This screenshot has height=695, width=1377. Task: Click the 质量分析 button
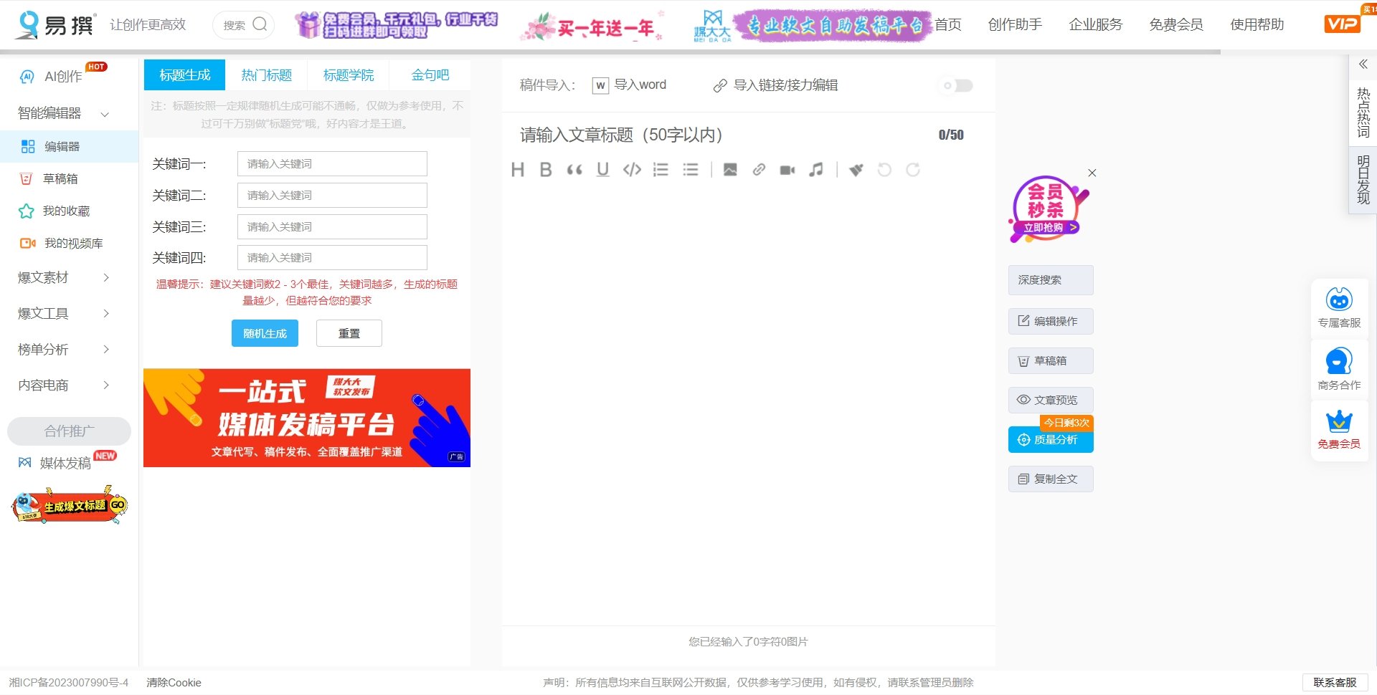pos(1051,440)
